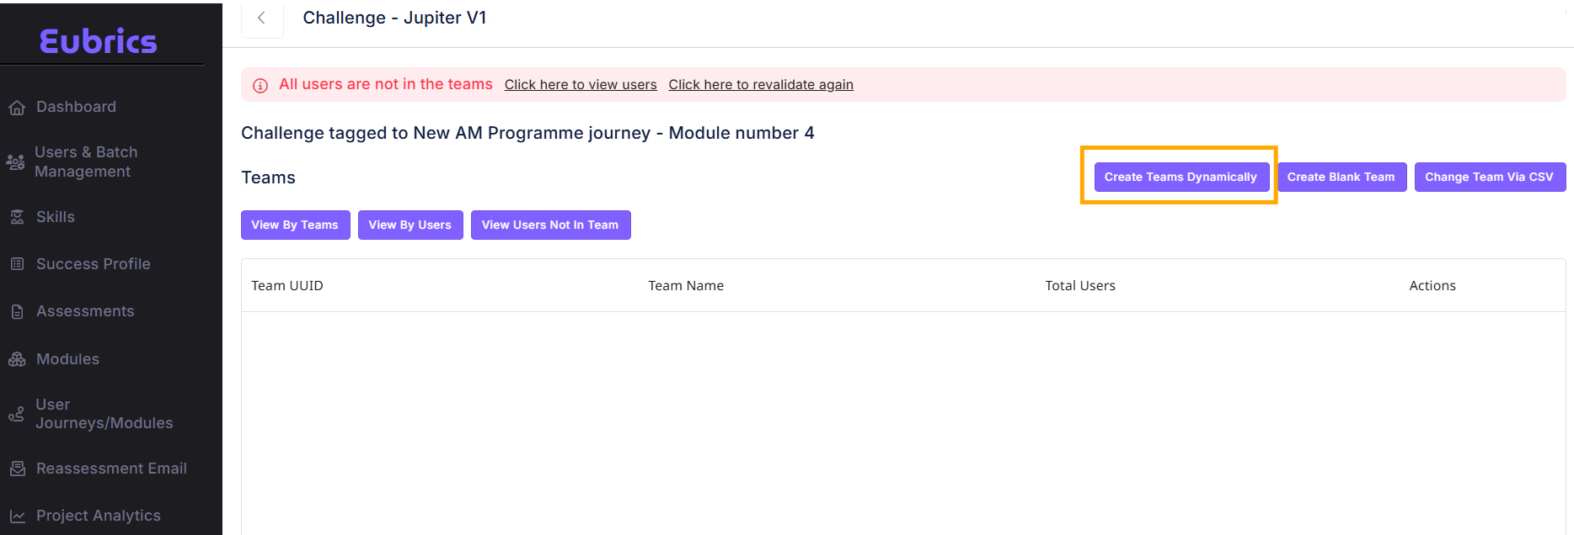Click the User Journeys/Modules icon
1574x535 pixels.
[16, 415]
